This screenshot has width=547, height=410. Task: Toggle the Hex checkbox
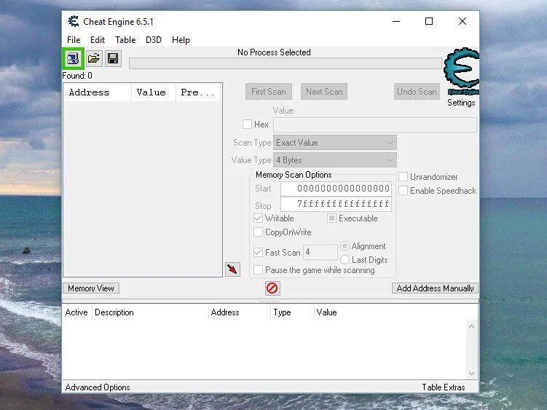pyautogui.click(x=247, y=124)
